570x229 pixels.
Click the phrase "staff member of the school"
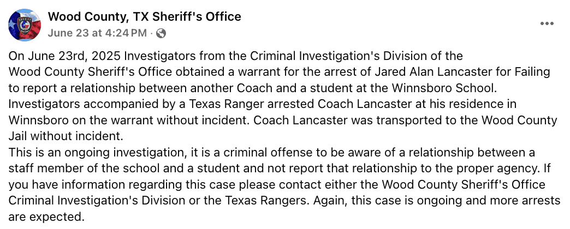tap(82, 168)
